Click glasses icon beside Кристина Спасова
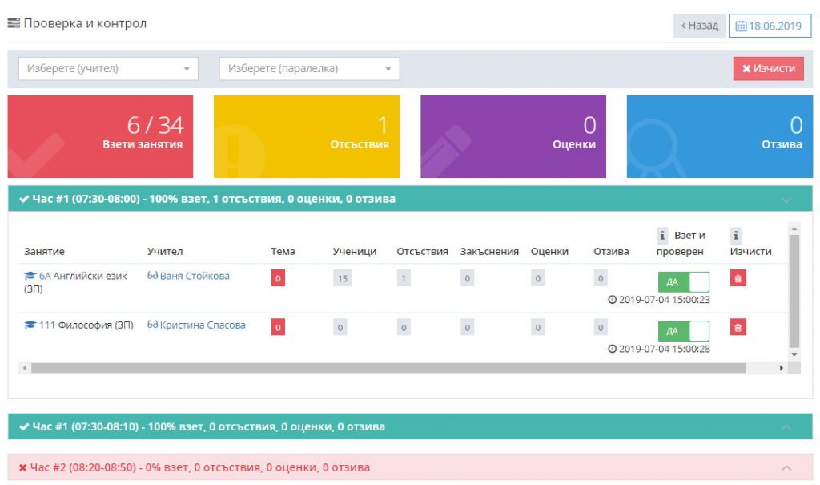820x485 pixels. pyautogui.click(x=152, y=325)
